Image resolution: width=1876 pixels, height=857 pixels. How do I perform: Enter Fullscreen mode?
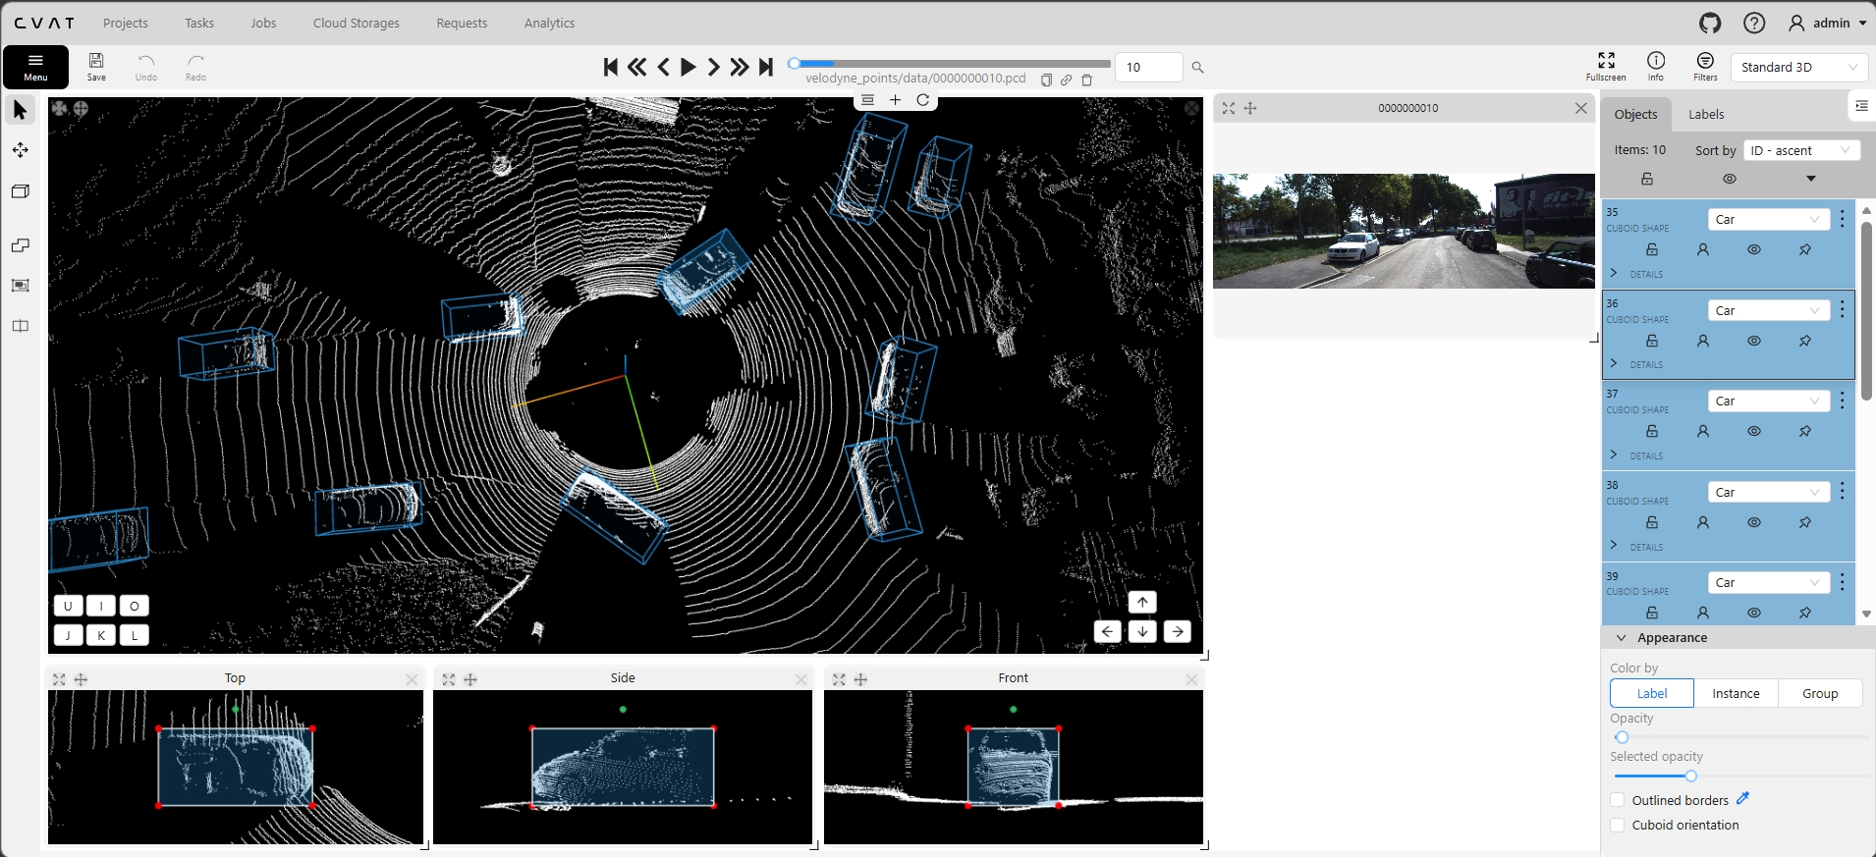(1606, 67)
